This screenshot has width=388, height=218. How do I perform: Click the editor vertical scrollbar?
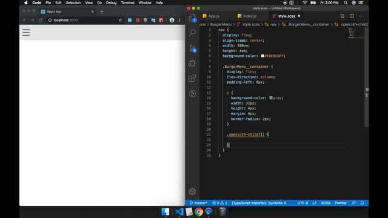click(x=366, y=77)
